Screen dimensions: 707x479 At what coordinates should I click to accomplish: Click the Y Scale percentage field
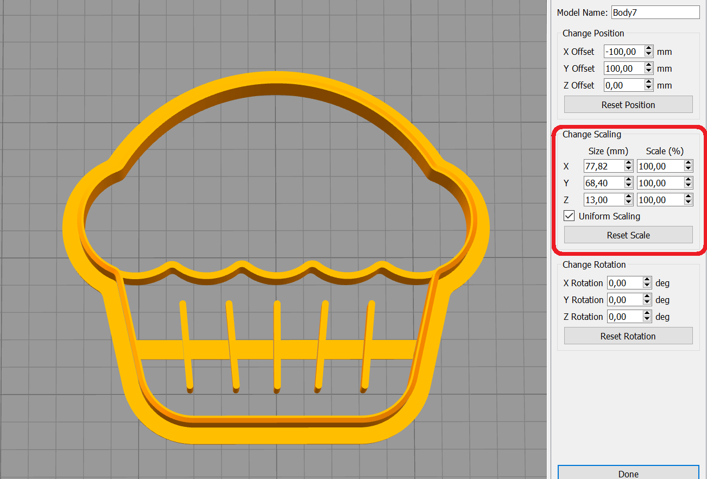(660, 183)
